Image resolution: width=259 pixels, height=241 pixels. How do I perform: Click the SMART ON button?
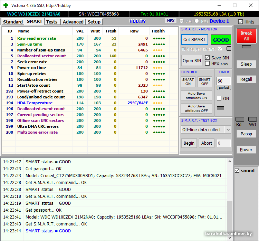click(188, 81)
